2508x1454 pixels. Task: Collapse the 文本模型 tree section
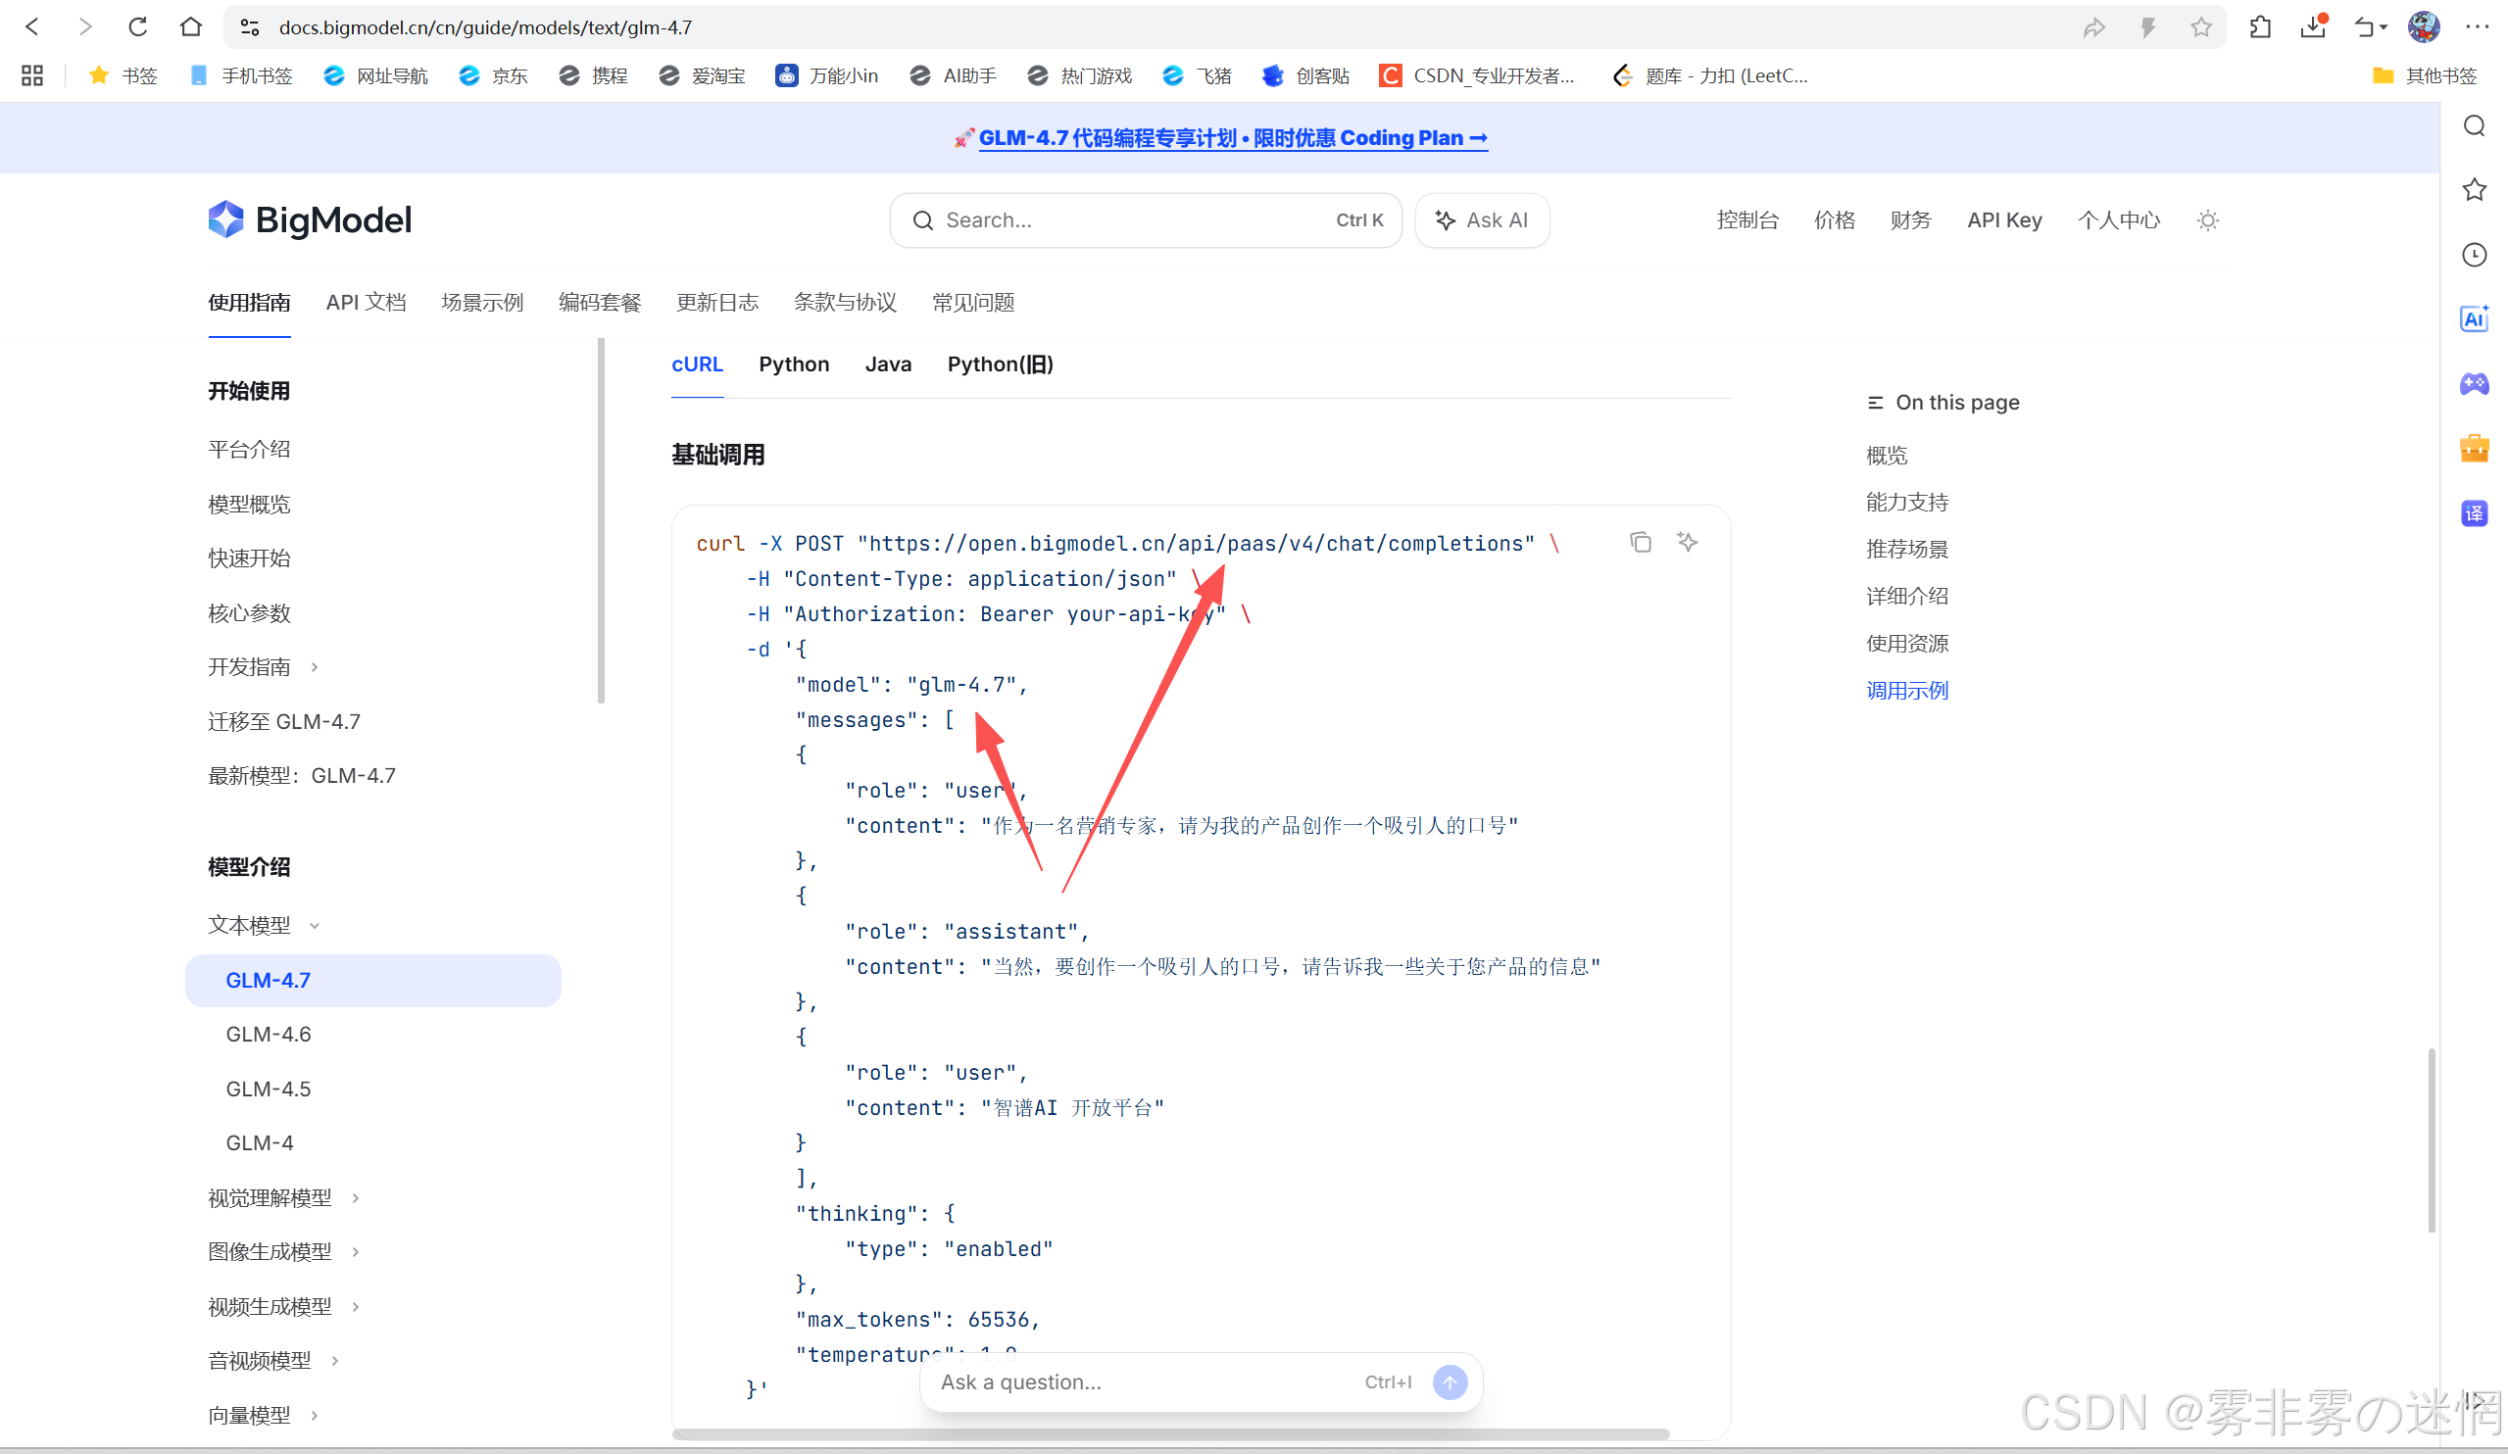315,926
